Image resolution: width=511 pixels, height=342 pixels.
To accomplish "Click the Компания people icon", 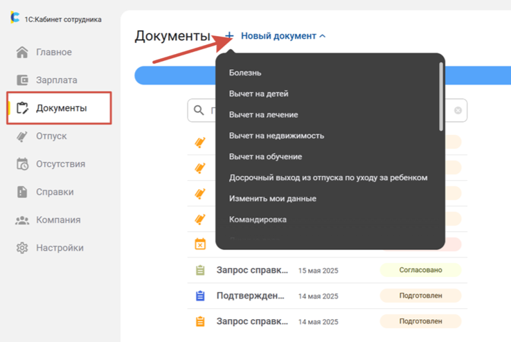I will click(x=22, y=220).
